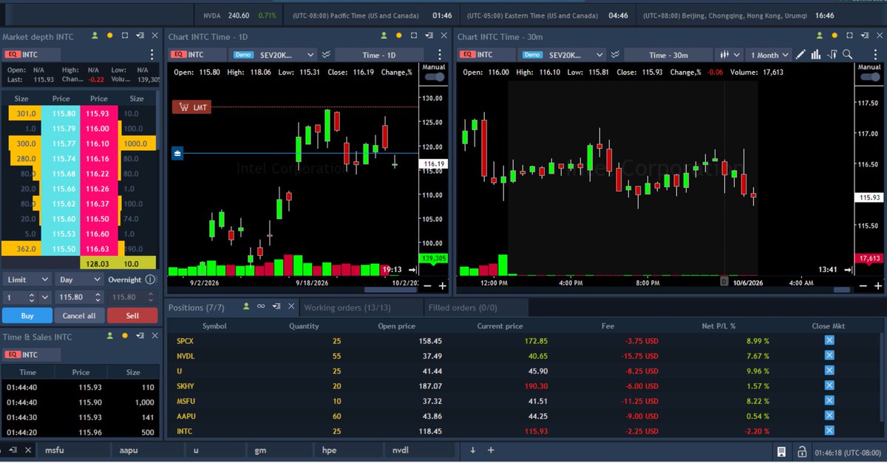887x463 pixels.
Task: Open kebab menu of 30m chart toolbar
Action: (877, 55)
